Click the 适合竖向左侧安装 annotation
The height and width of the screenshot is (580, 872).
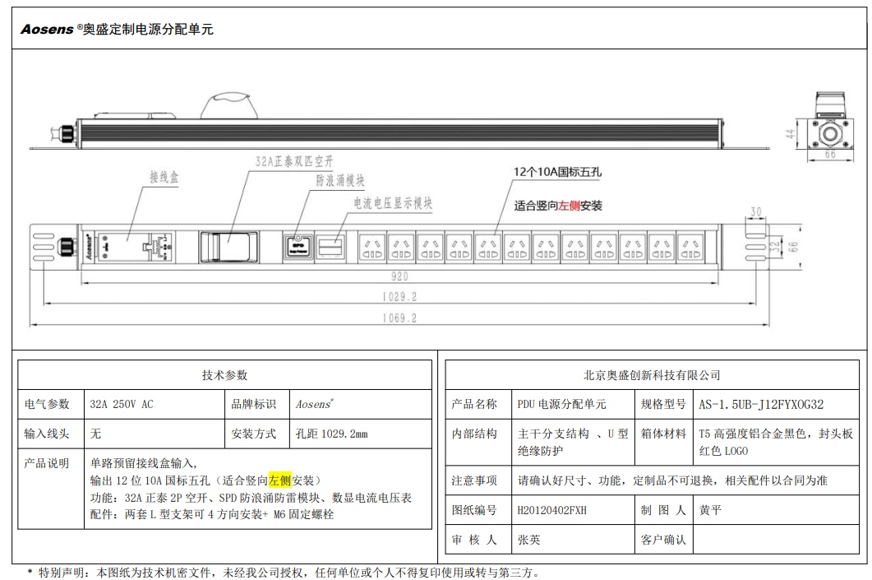(558, 206)
